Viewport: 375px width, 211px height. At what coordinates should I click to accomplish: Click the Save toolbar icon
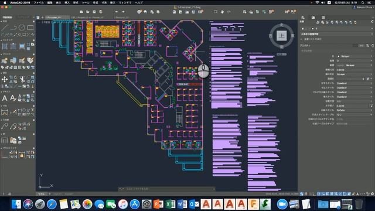pyautogui.click(x=94, y=12)
